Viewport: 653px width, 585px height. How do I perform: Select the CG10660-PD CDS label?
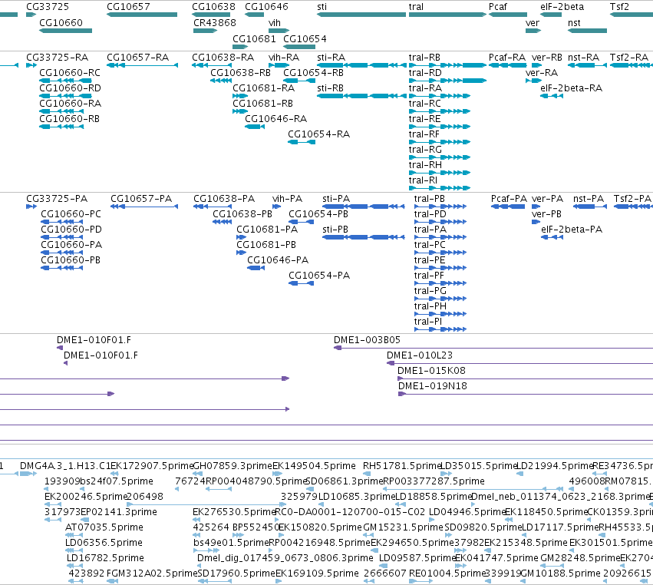point(71,230)
